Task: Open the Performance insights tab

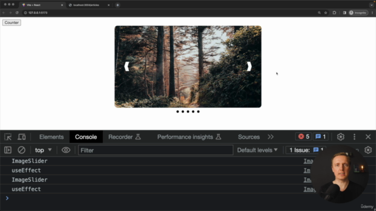Action: tap(189, 137)
